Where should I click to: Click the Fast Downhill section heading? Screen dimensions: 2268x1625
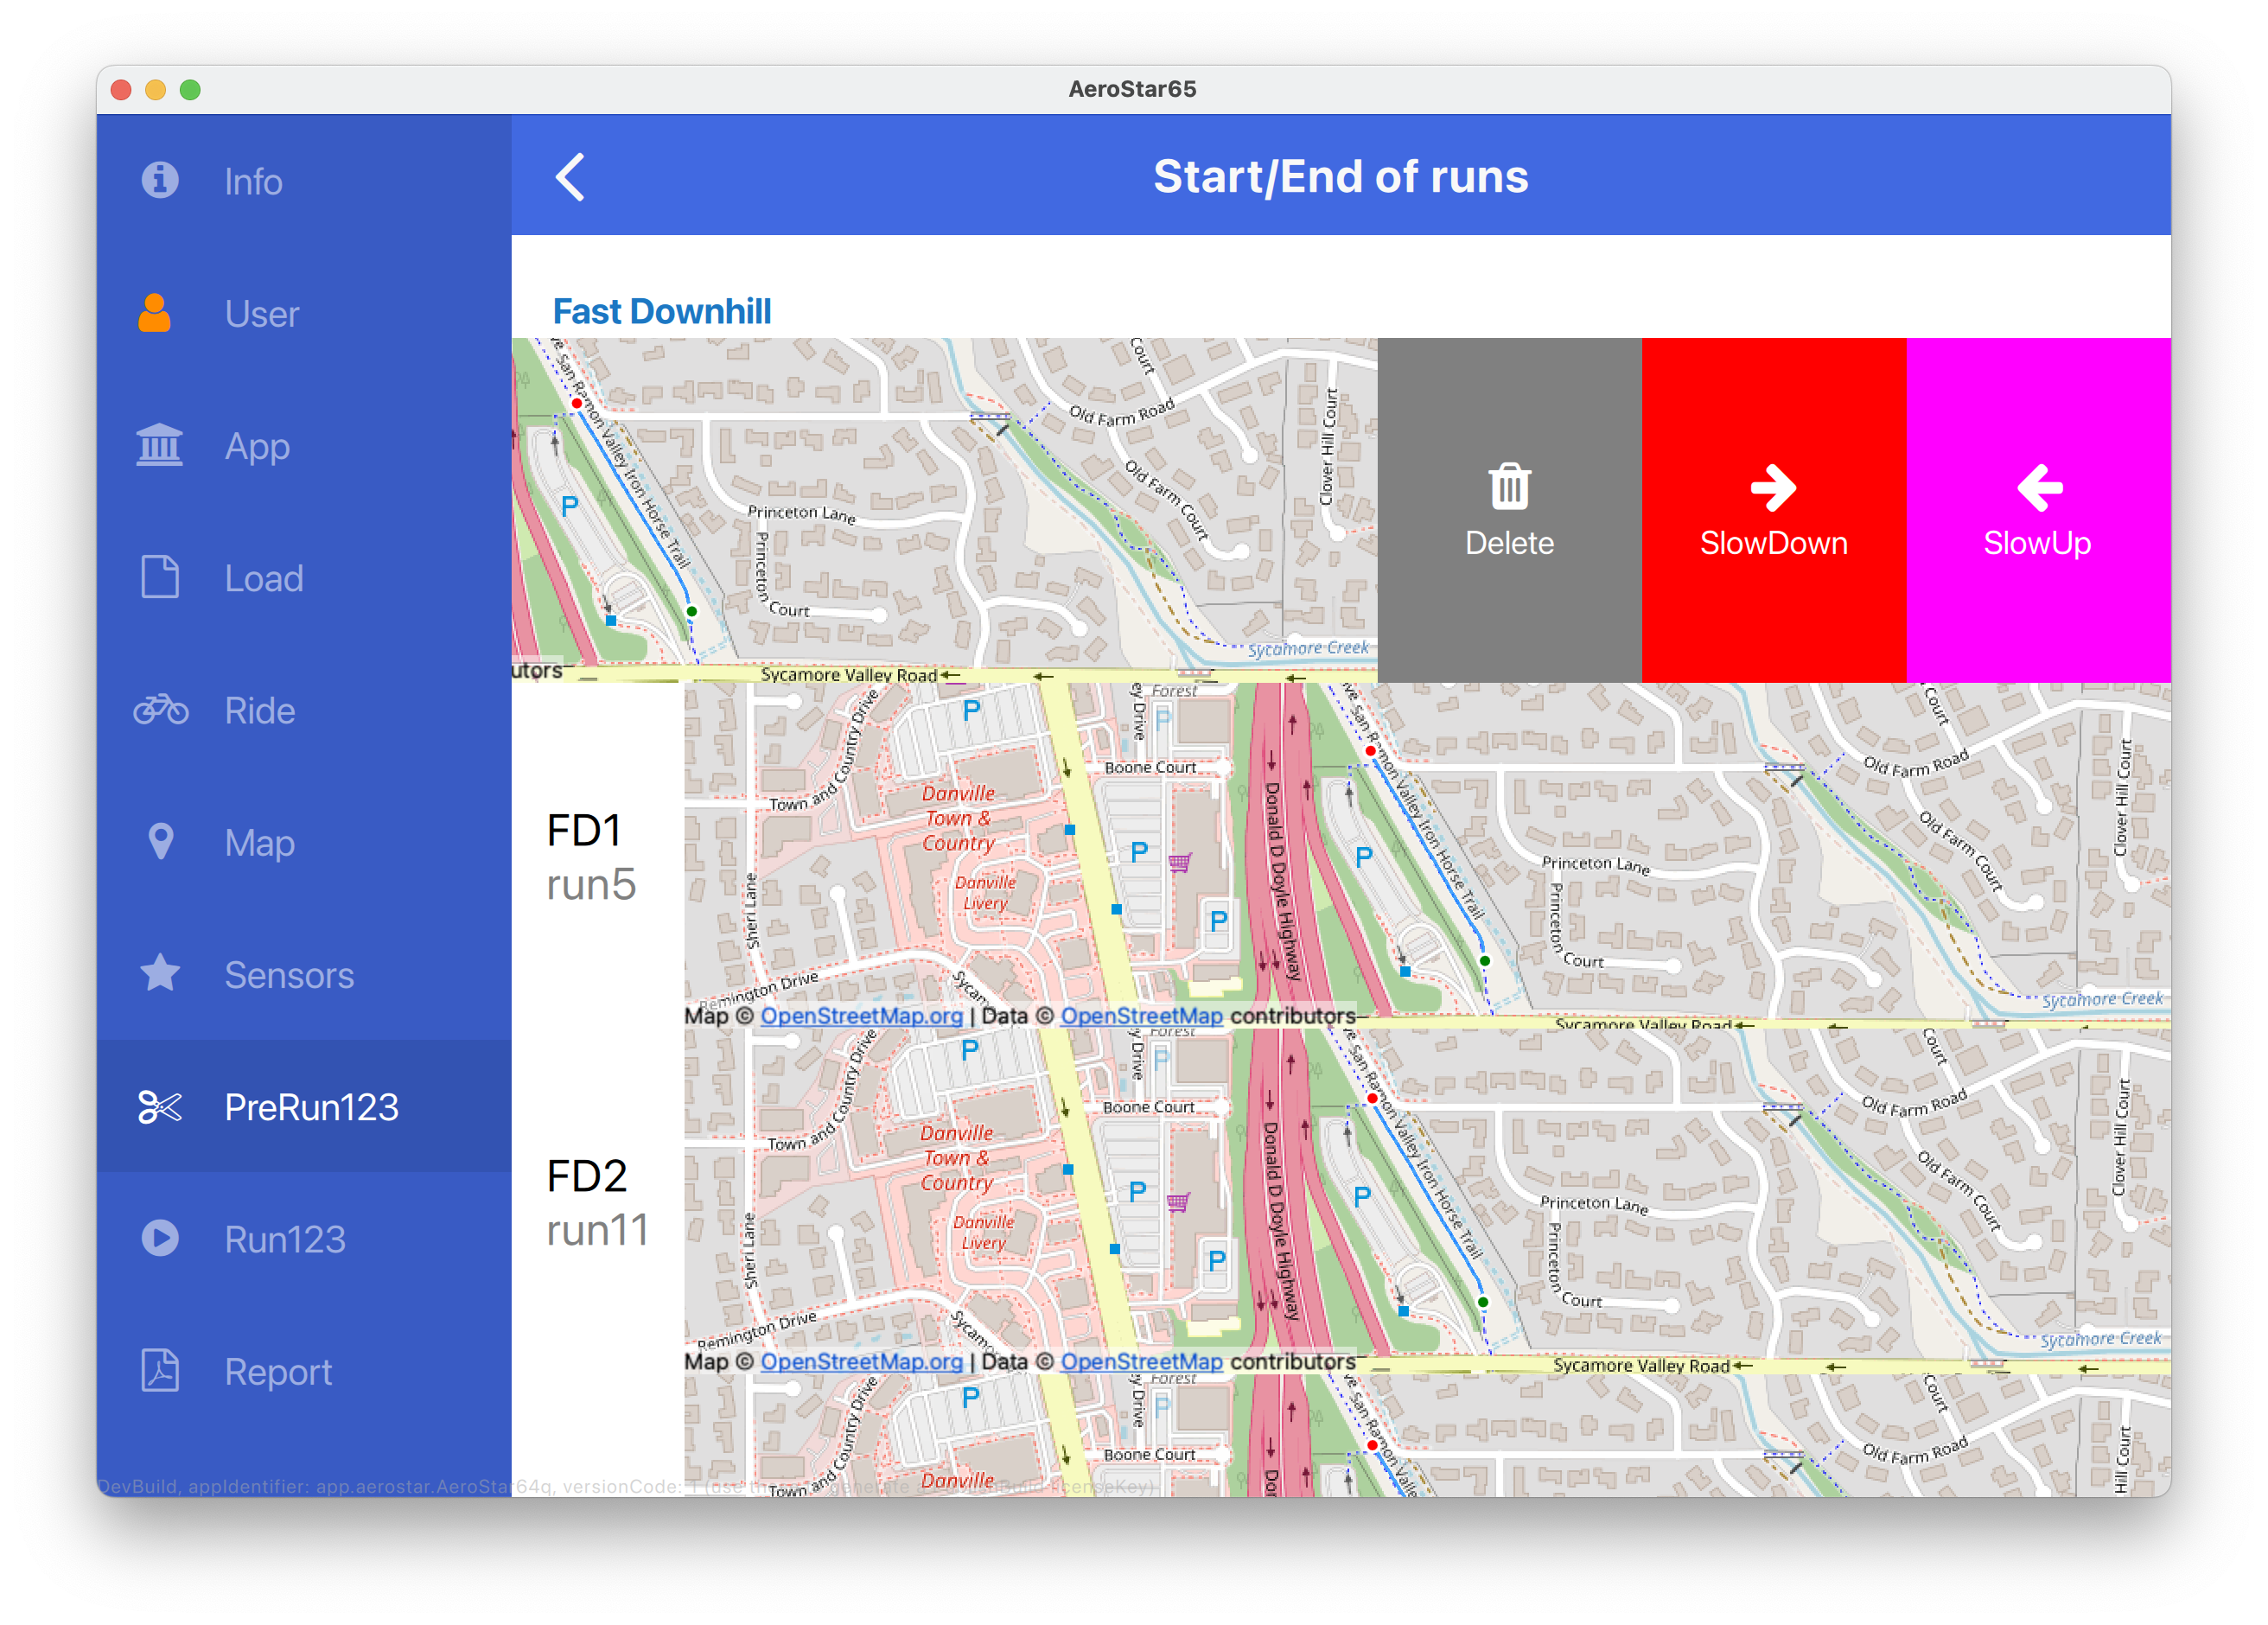[x=662, y=311]
